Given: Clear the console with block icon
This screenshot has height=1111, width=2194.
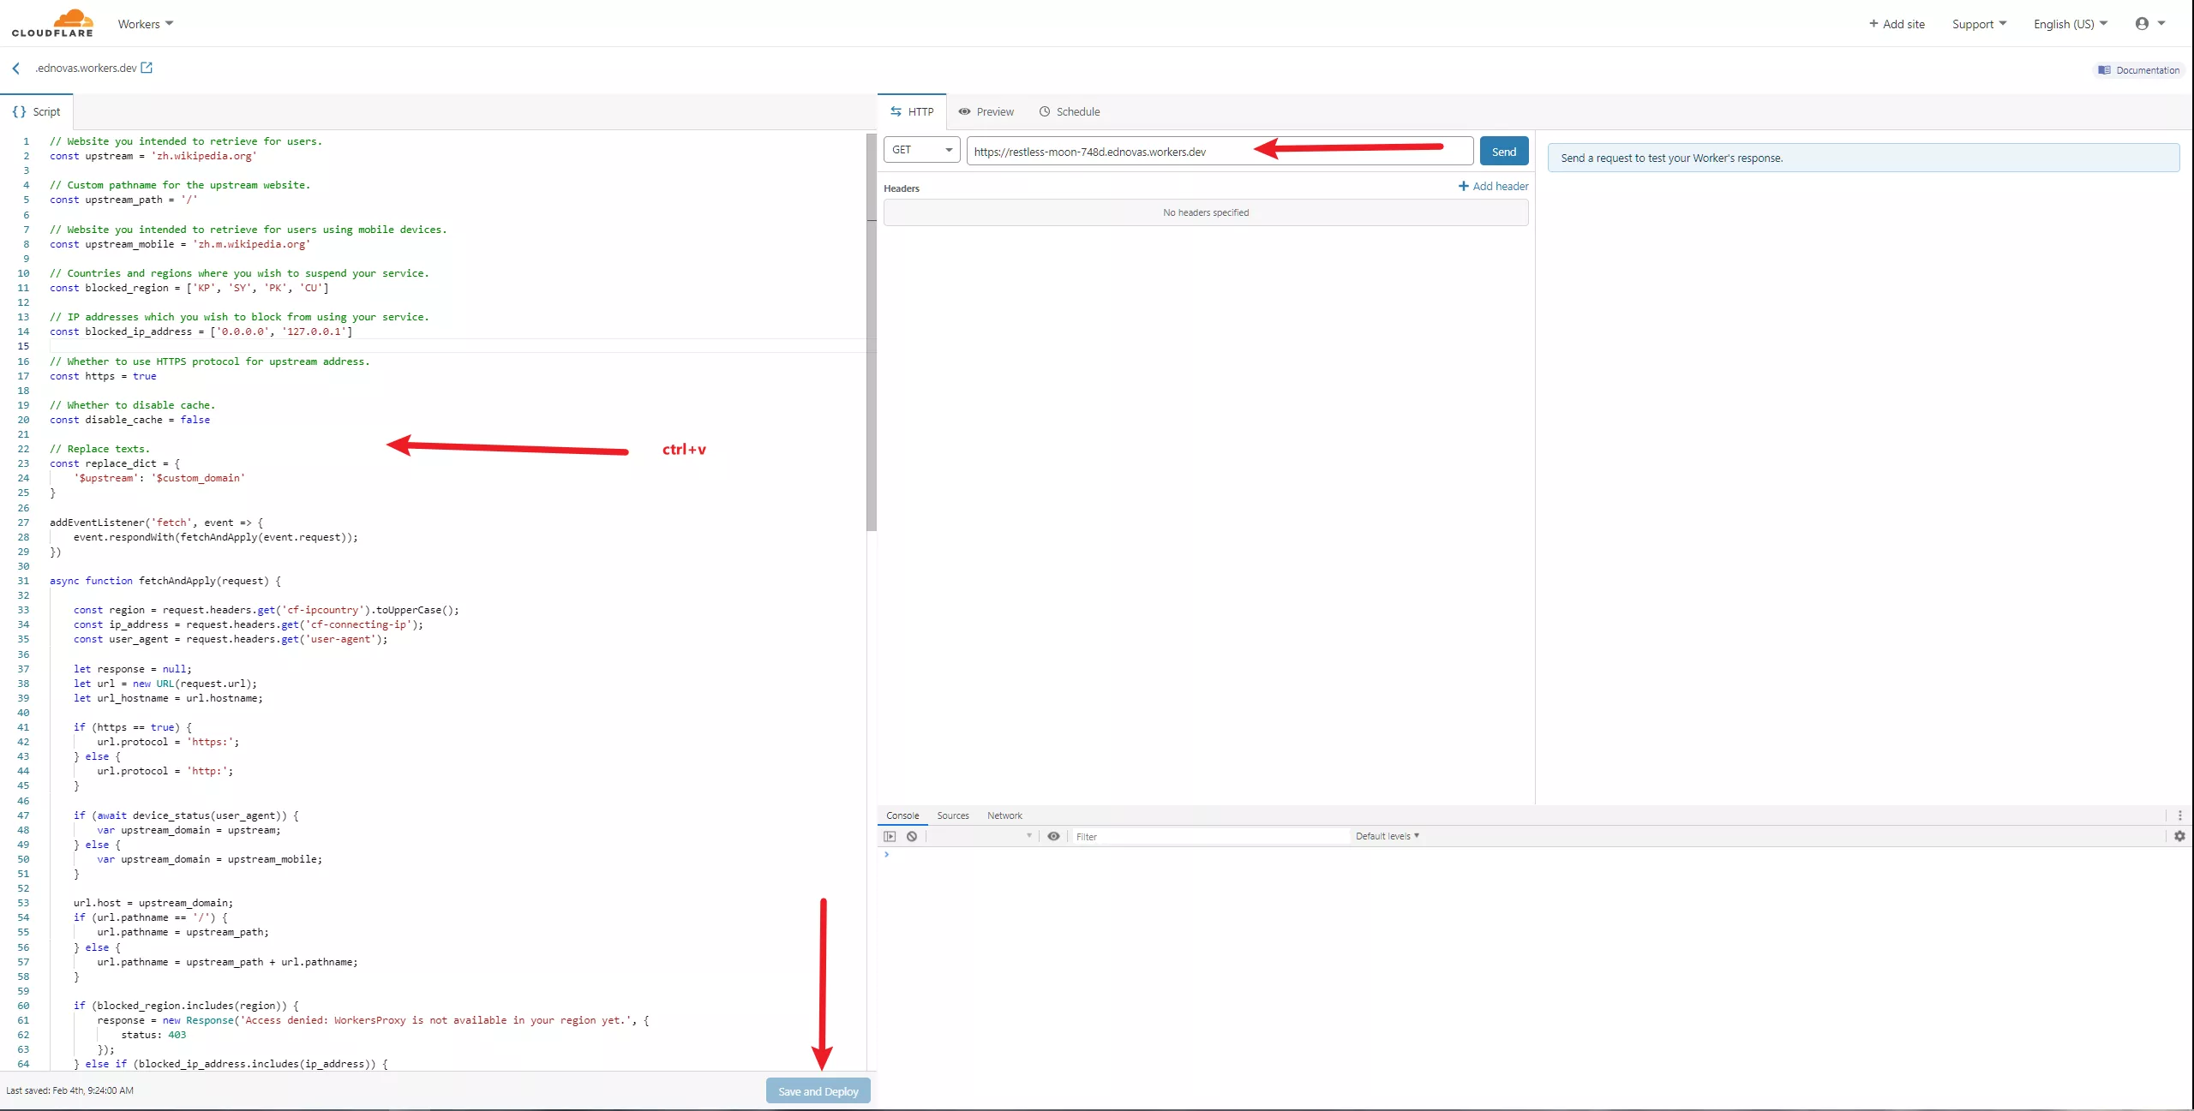Looking at the screenshot, I should click(912, 836).
